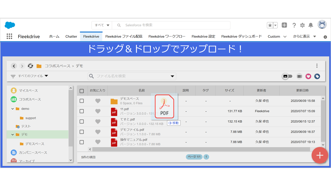Open the Fleekdrive 設定 tab

[x=203, y=36]
